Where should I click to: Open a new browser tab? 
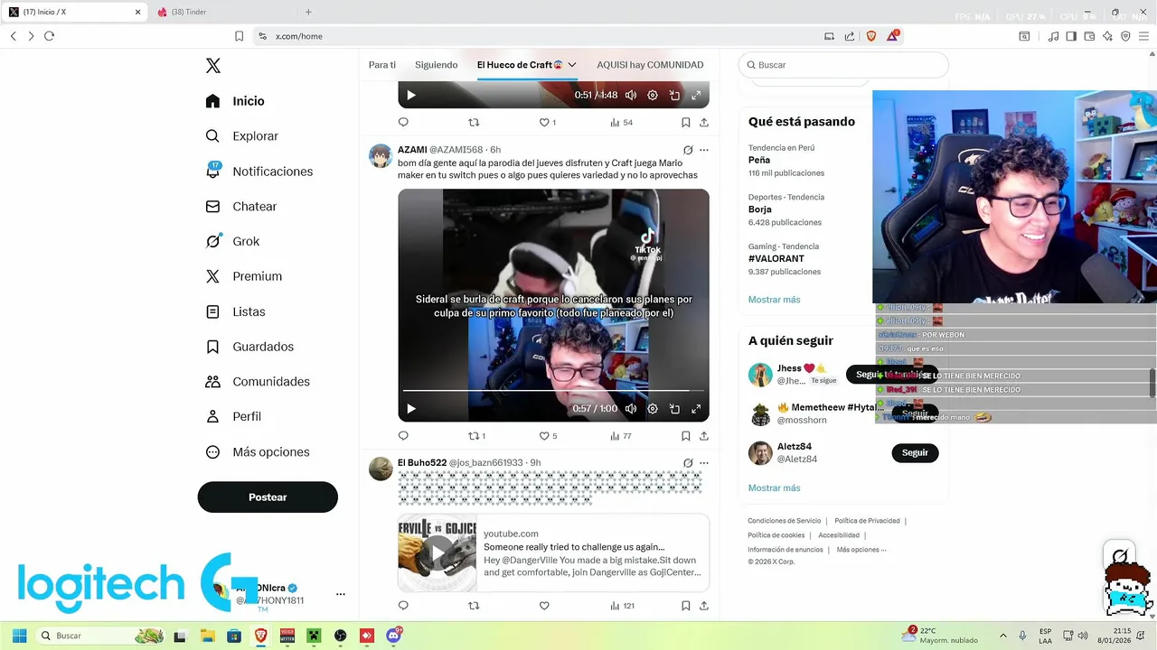(308, 12)
